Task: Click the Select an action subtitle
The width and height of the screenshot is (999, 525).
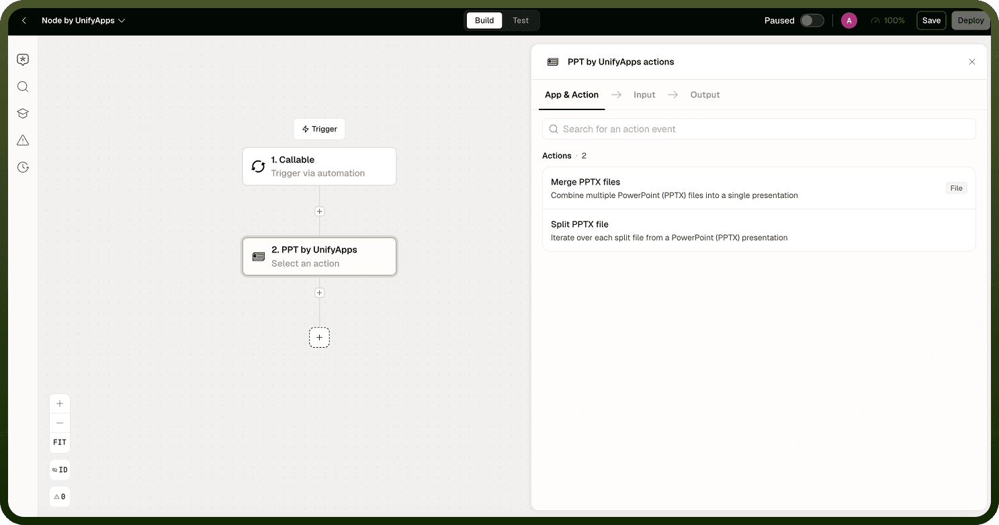Action: tap(305, 263)
